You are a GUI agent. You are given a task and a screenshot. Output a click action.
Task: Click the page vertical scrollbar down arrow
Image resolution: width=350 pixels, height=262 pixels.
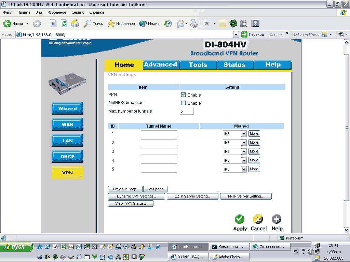click(x=347, y=230)
